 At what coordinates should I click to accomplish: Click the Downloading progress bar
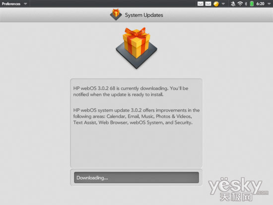pos(136,178)
